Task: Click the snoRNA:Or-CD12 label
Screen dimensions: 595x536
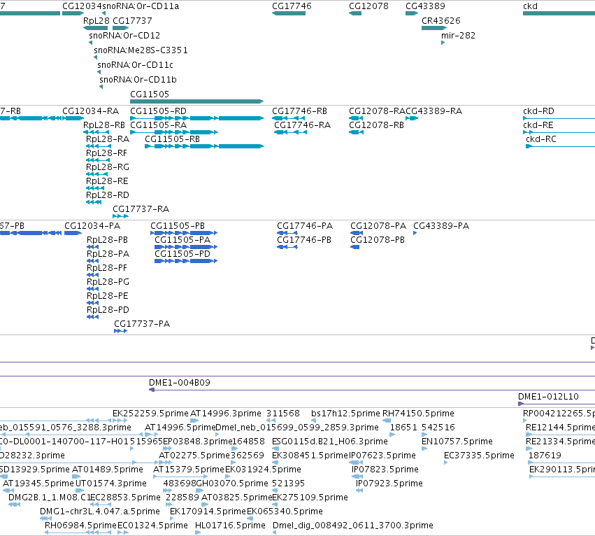Action: [x=124, y=35]
